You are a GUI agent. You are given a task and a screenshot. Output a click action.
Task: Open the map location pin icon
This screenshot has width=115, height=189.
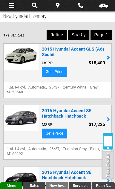[58, 5]
